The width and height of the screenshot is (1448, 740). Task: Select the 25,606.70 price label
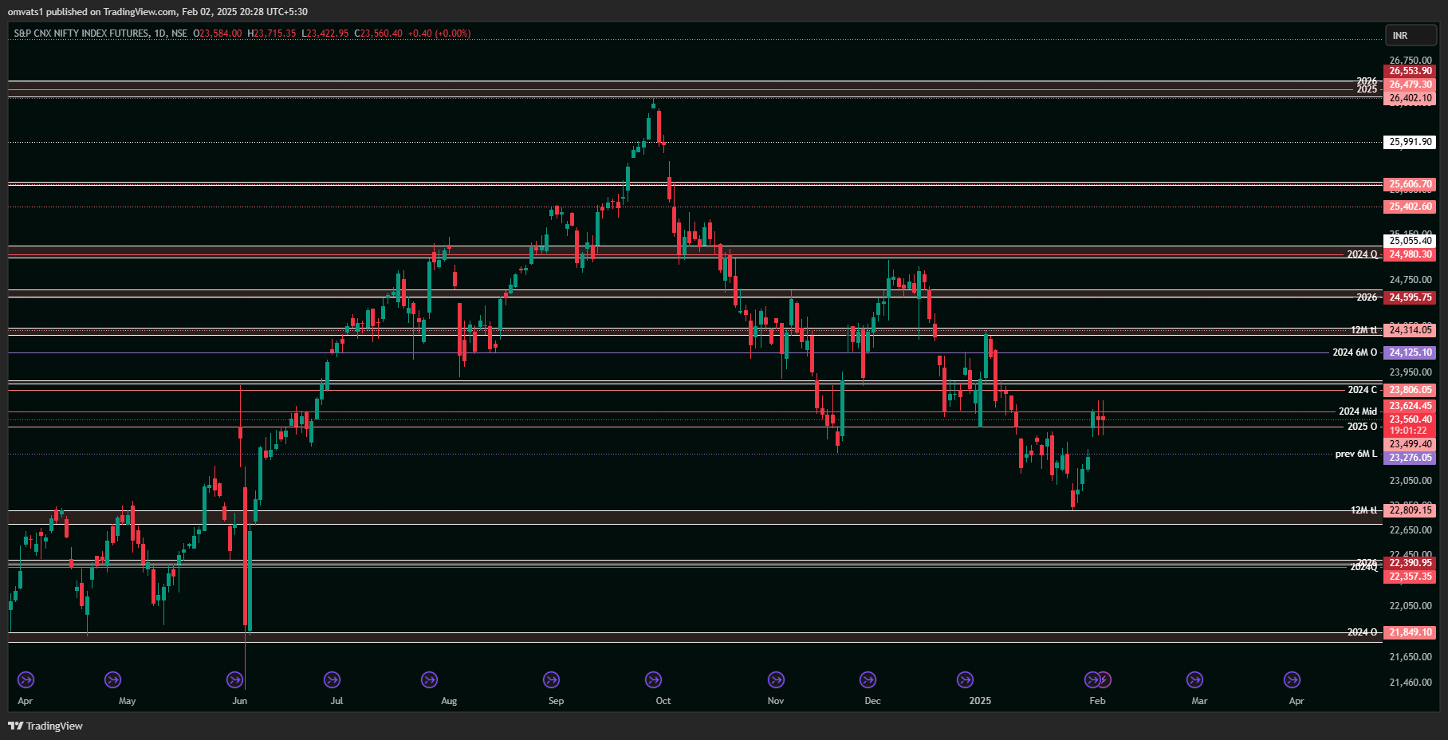(x=1410, y=184)
